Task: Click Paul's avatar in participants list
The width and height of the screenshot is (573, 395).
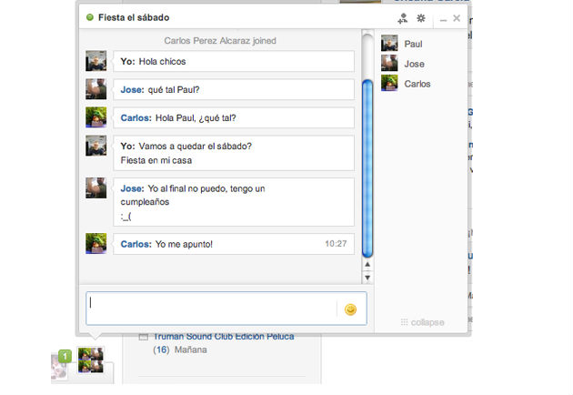Action: coord(389,43)
